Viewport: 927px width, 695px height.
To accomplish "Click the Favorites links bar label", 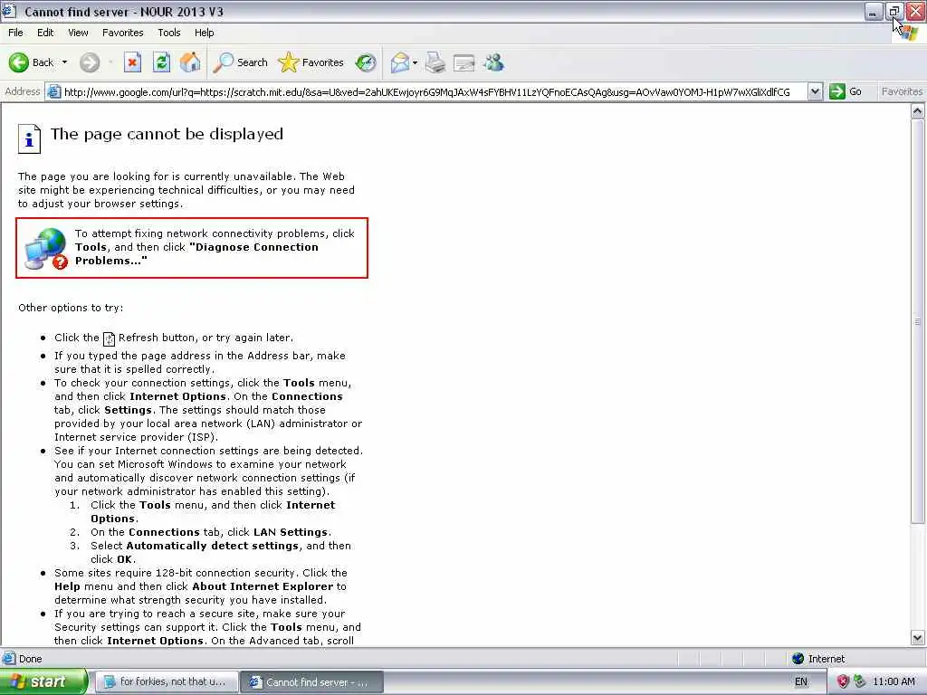I will click(x=901, y=91).
